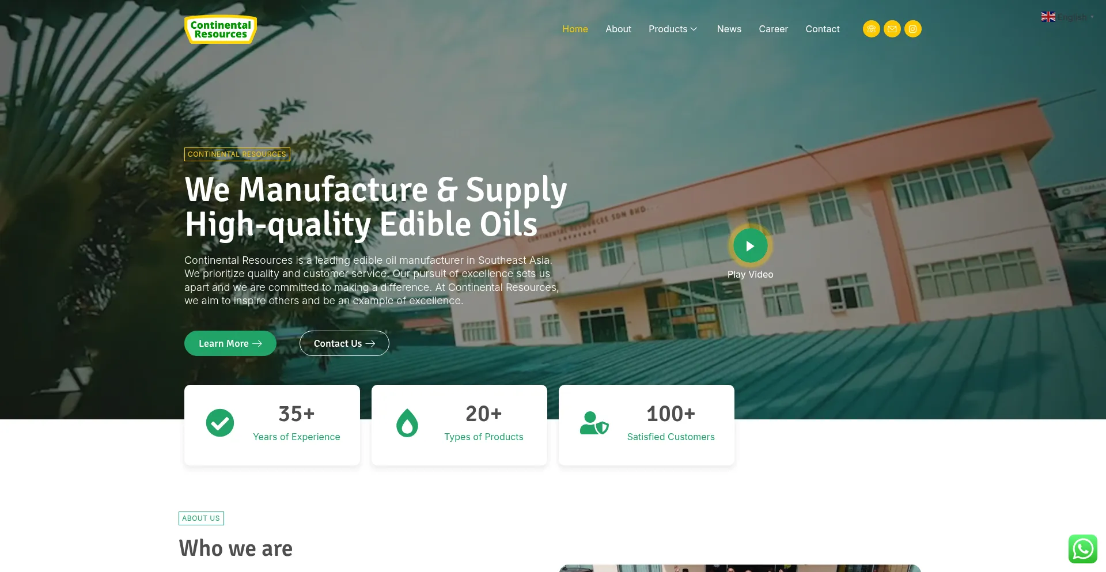Open WhatsApp chat floating icon
This screenshot has width=1106, height=572.
[x=1082, y=548]
